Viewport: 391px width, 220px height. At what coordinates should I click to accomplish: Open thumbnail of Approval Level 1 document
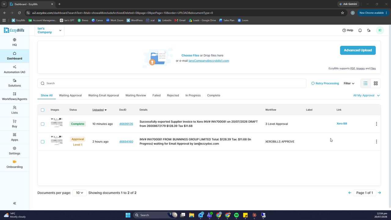pyautogui.click(x=57, y=141)
